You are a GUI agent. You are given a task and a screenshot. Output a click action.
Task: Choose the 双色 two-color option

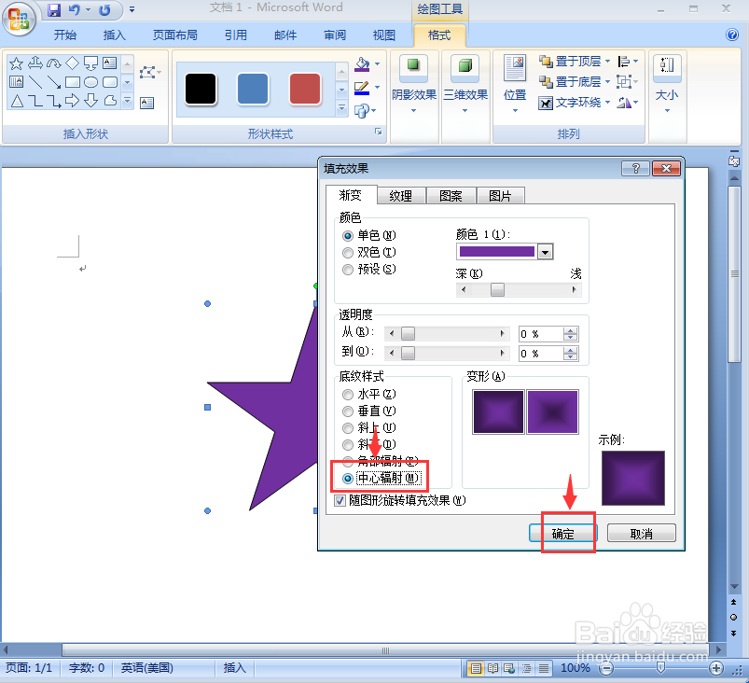347,252
